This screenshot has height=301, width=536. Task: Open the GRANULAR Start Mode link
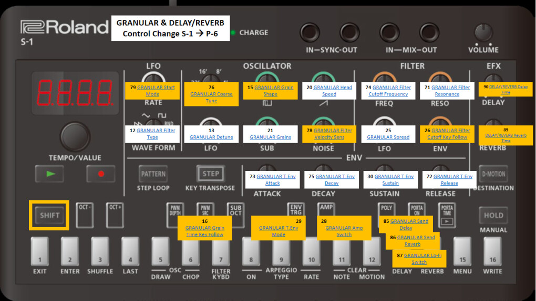point(156,91)
